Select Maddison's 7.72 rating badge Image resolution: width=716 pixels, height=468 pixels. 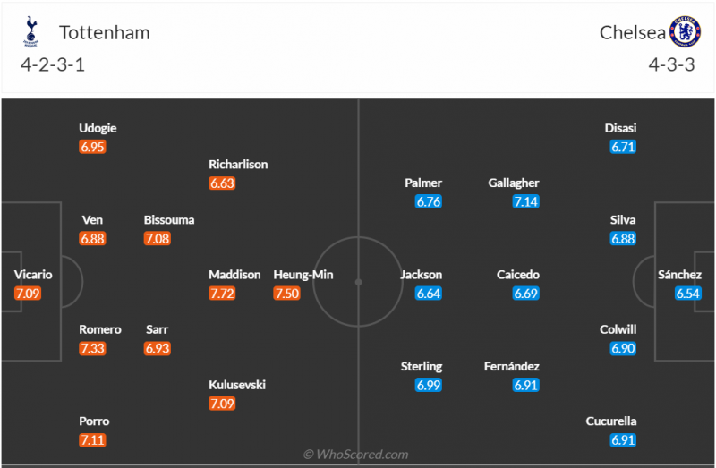click(x=222, y=294)
